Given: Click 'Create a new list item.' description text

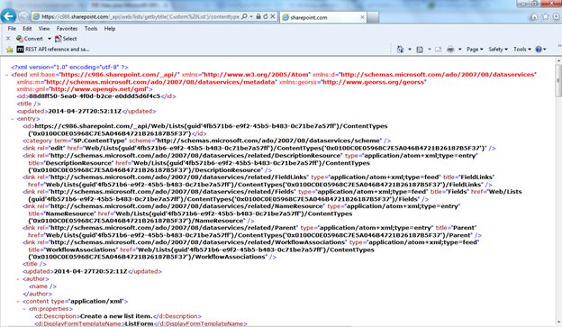Looking at the screenshot, I should coord(116,316).
